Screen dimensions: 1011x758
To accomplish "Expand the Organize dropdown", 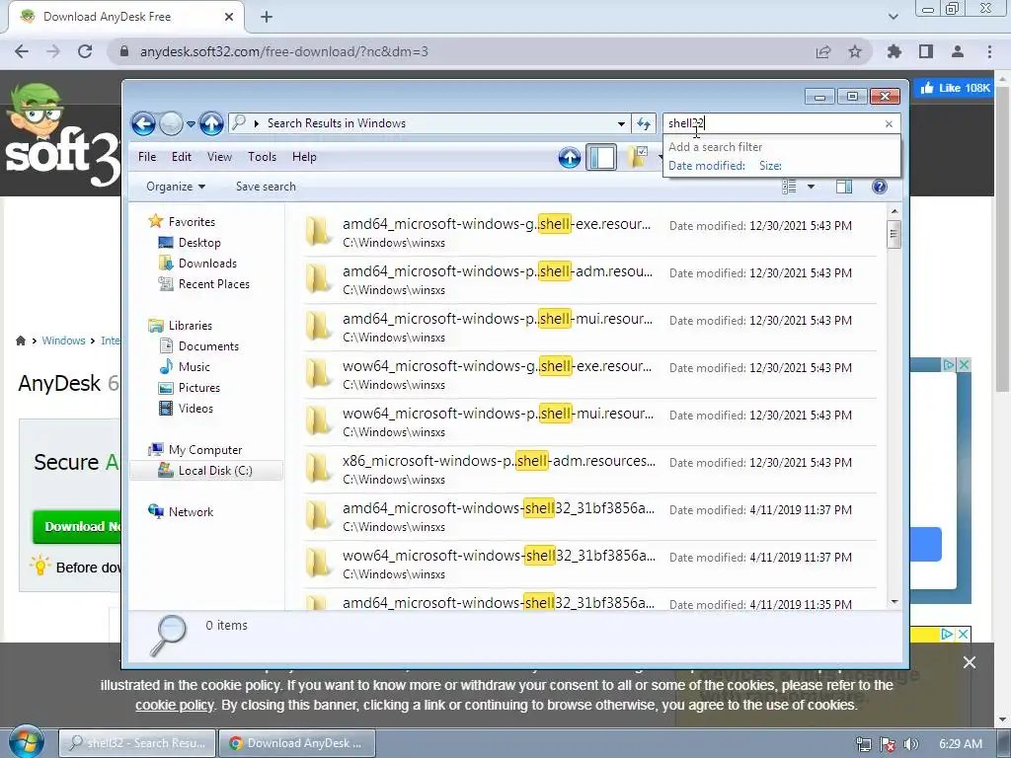I will [x=176, y=187].
